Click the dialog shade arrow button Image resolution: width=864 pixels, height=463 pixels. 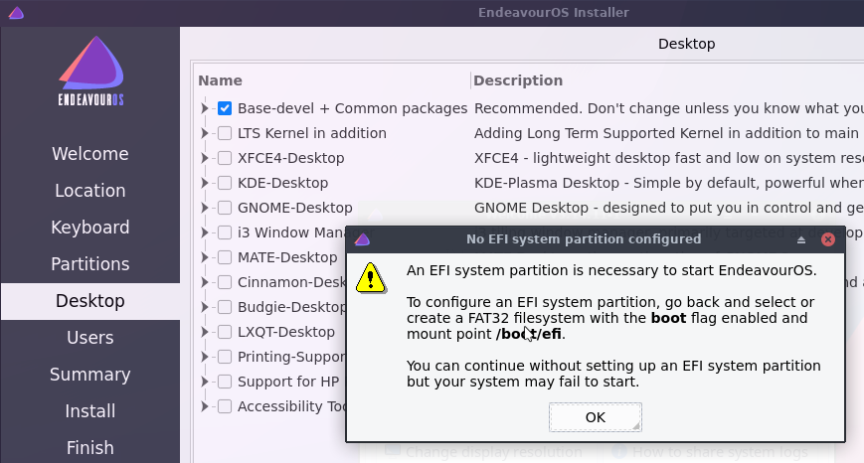tap(801, 239)
